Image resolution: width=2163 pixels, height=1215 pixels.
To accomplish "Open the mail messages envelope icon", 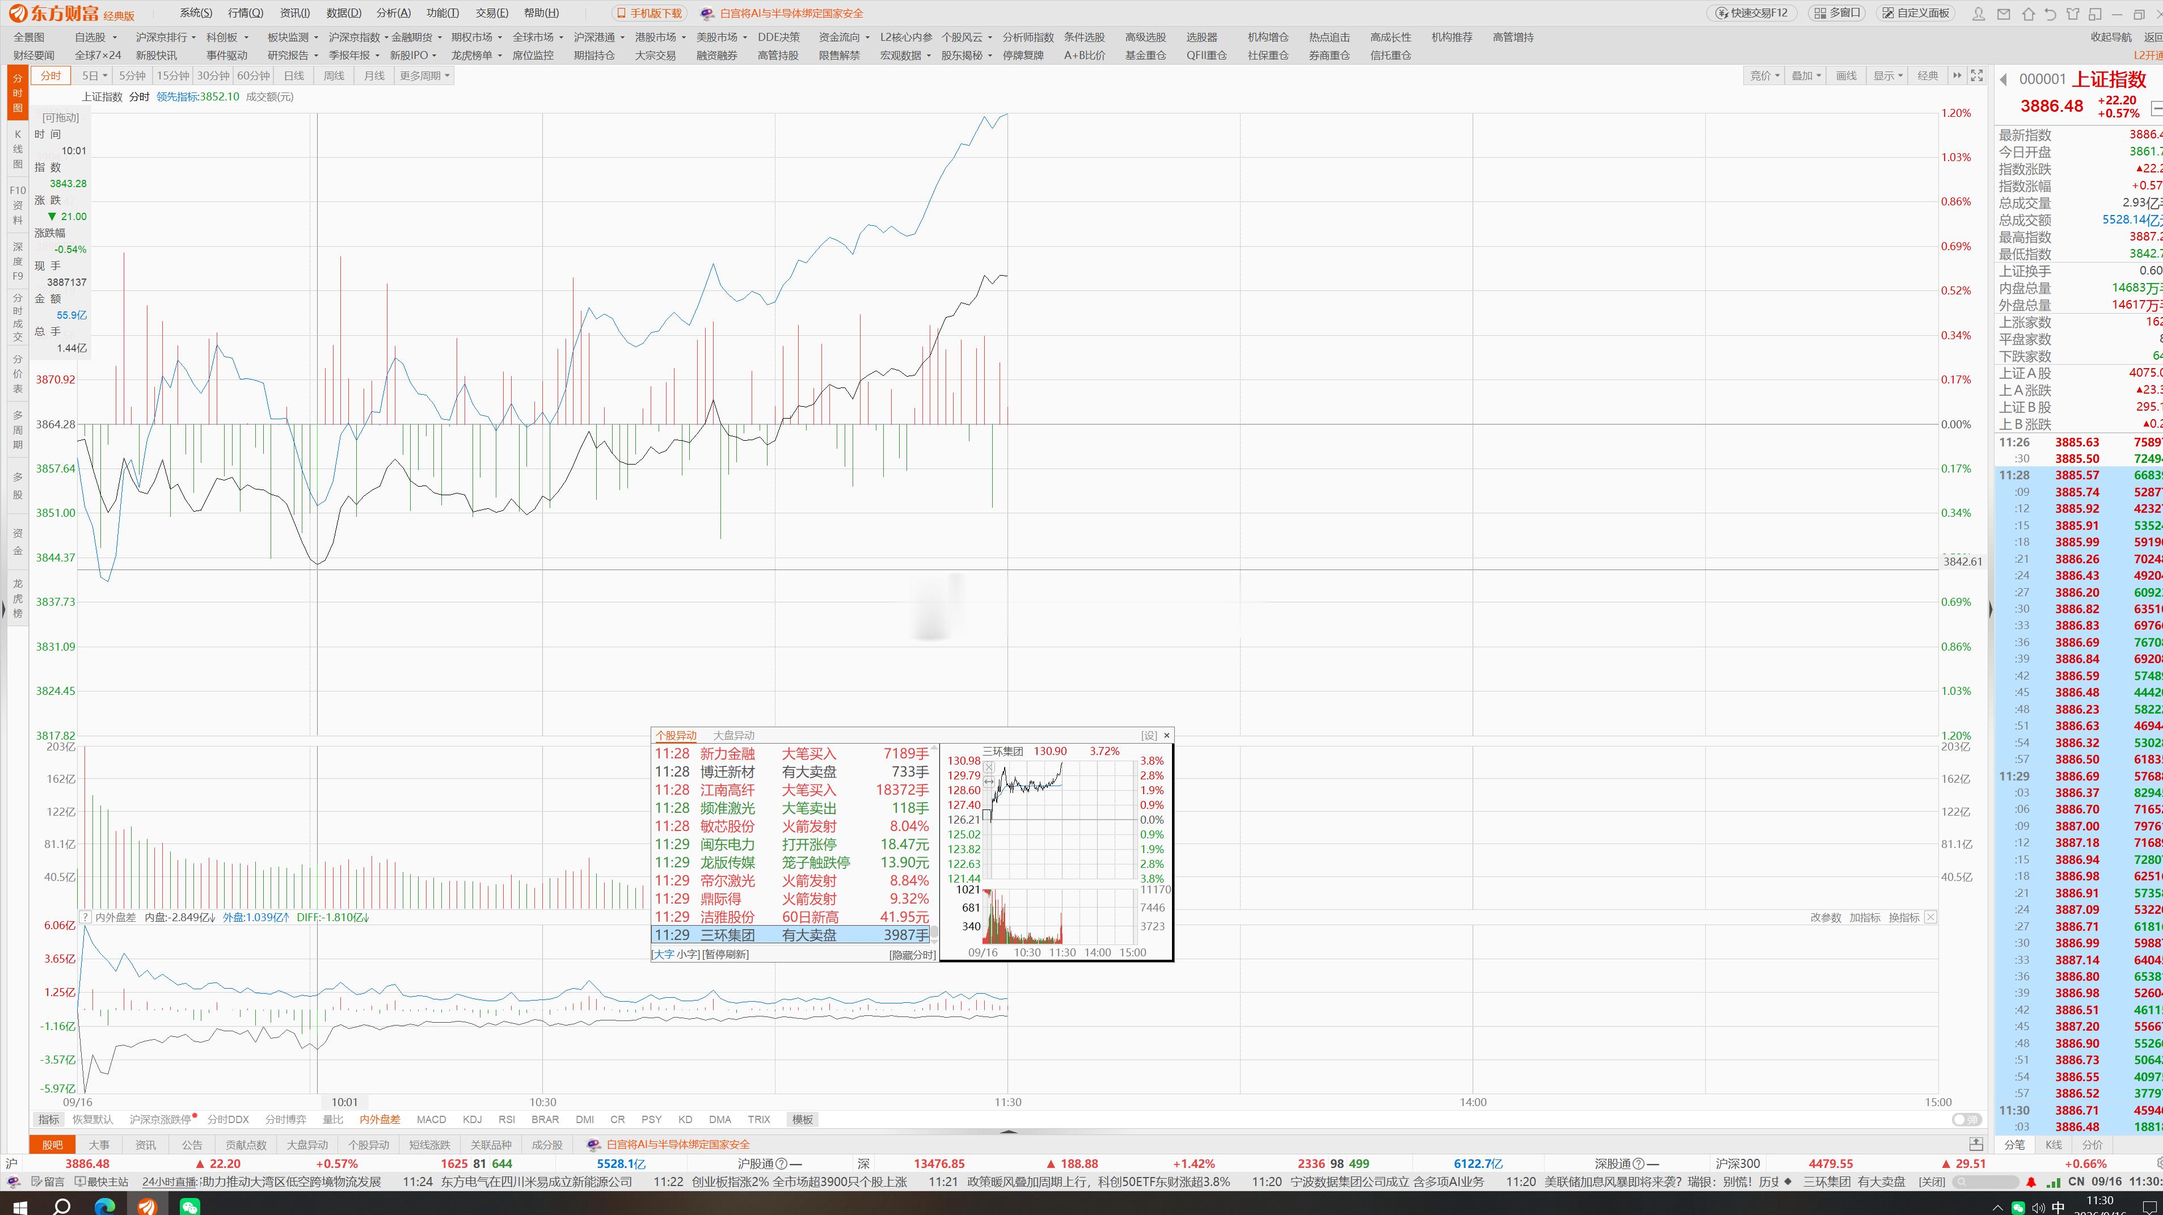I will click(2004, 14).
